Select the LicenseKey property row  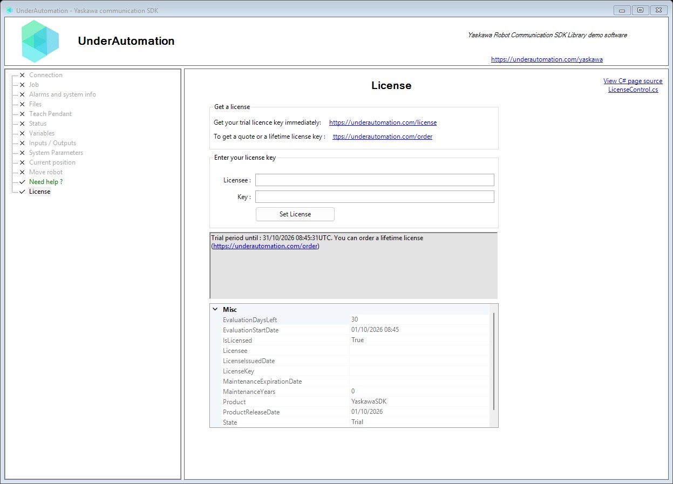[x=350, y=371]
